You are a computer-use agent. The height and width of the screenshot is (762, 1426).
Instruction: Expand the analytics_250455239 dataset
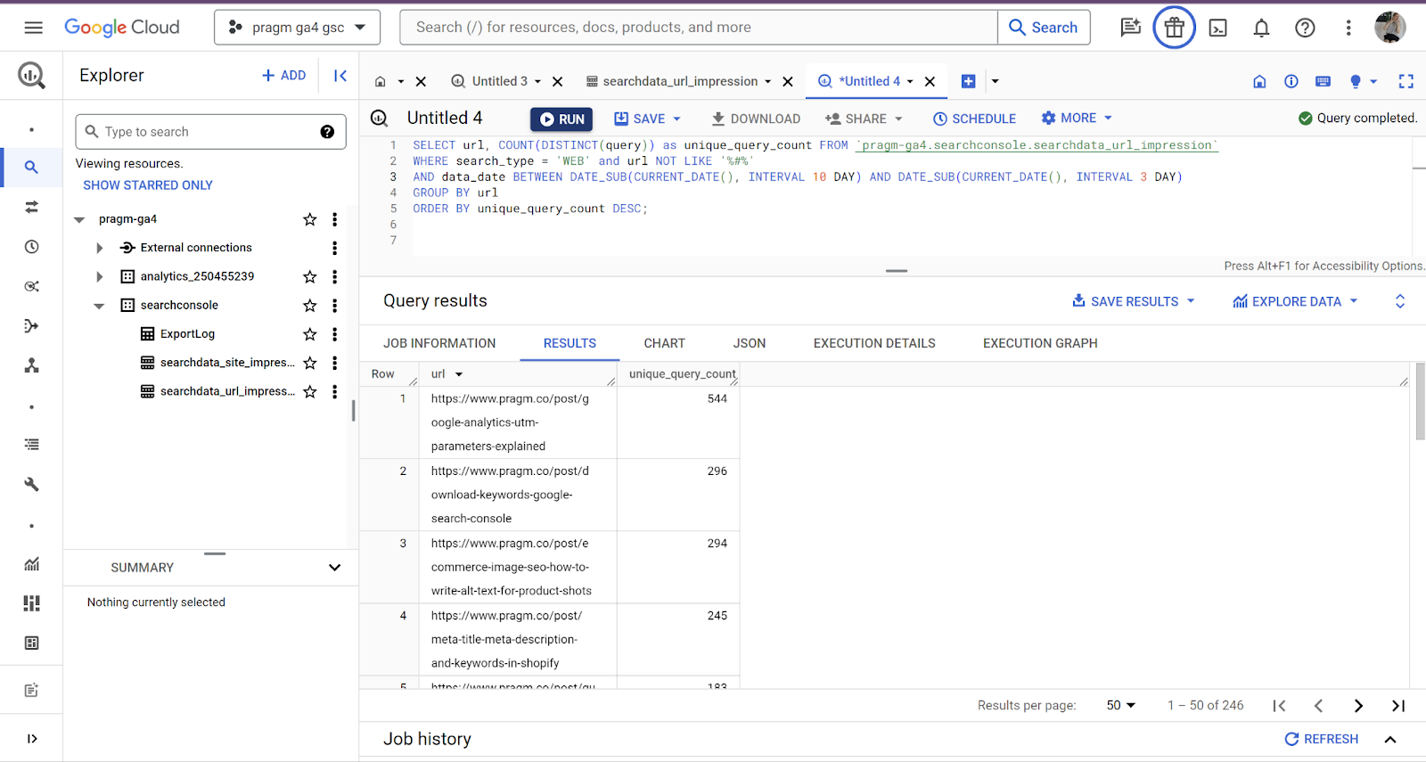pos(99,276)
